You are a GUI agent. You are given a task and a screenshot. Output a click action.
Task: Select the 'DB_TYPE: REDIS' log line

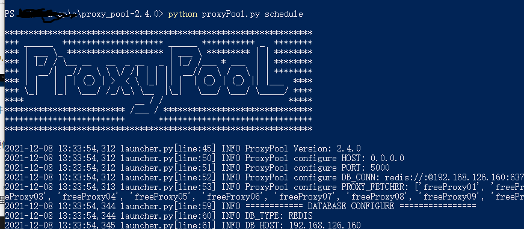159,216
